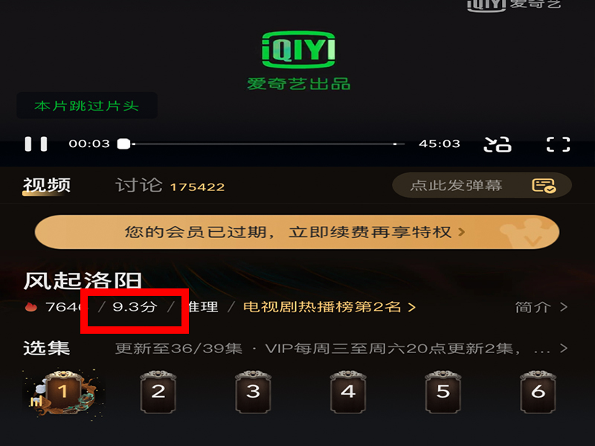Tap the 本片跳过片头 notice
Screen dimensions: 595x446
[x=87, y=106]
